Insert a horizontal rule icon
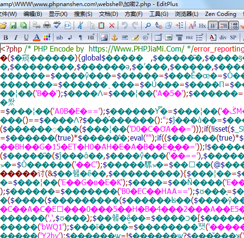The width and height of the screenshot is (244, 238). pyautogui.click(x=125, y=37)
